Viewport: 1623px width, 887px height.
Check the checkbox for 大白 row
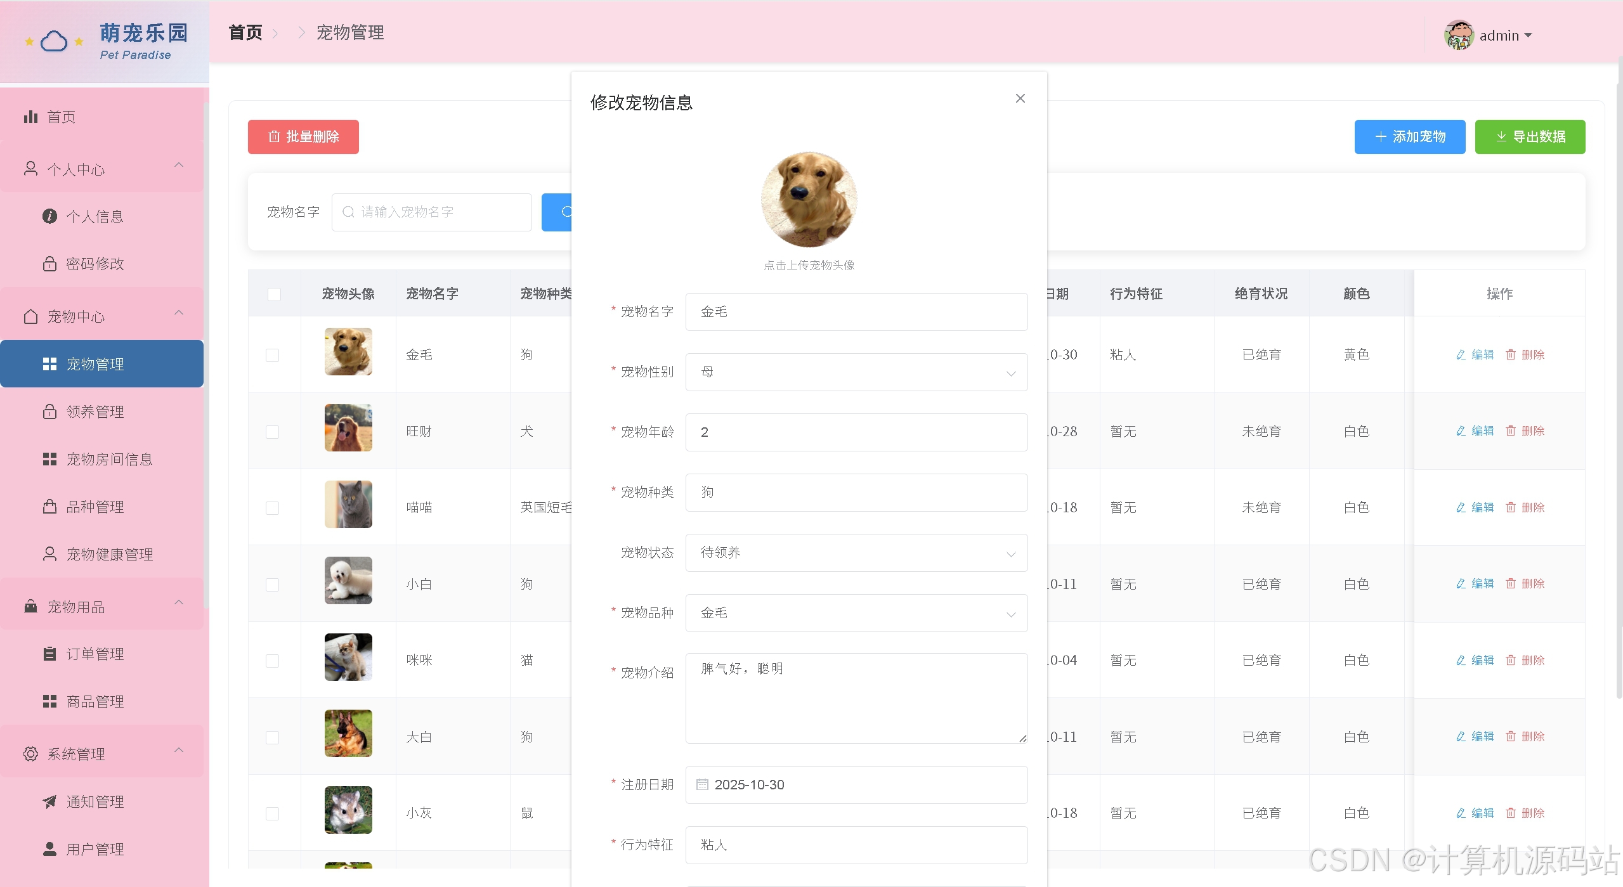tap(273, 737)
